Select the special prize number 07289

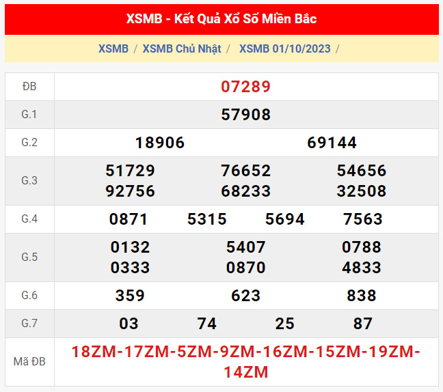[x=246, y=87]
